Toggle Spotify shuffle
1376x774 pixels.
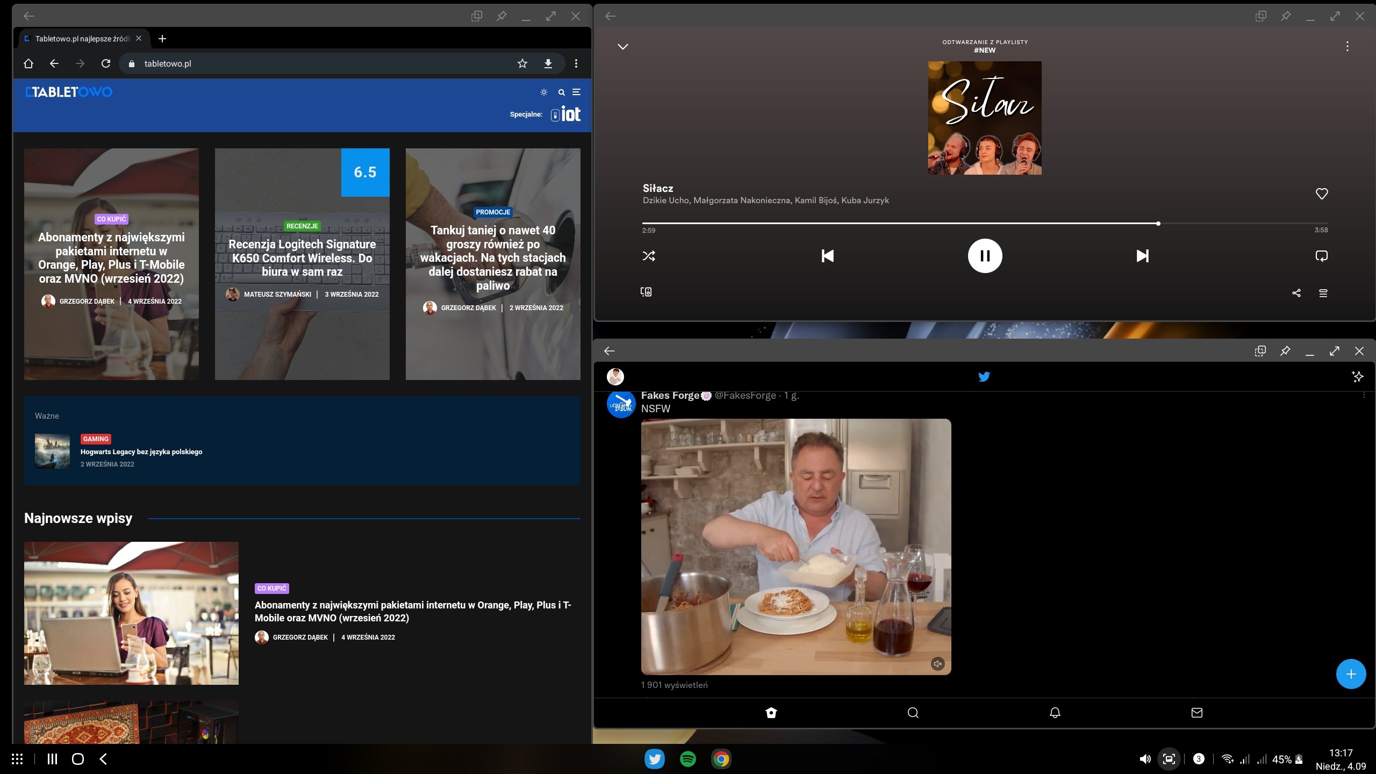(x=649, y=256)
